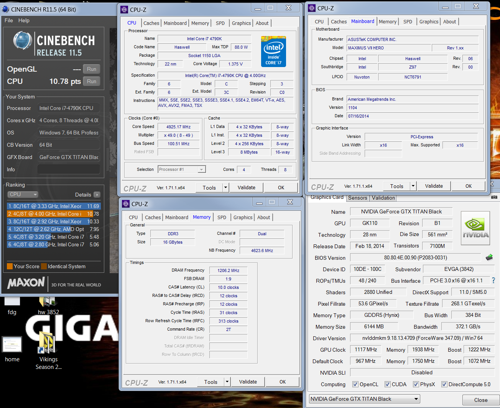The height and width of the screenshot is (408, 500).
Task: Open the hw 3852 desktop folder
Action: [48, 306]
